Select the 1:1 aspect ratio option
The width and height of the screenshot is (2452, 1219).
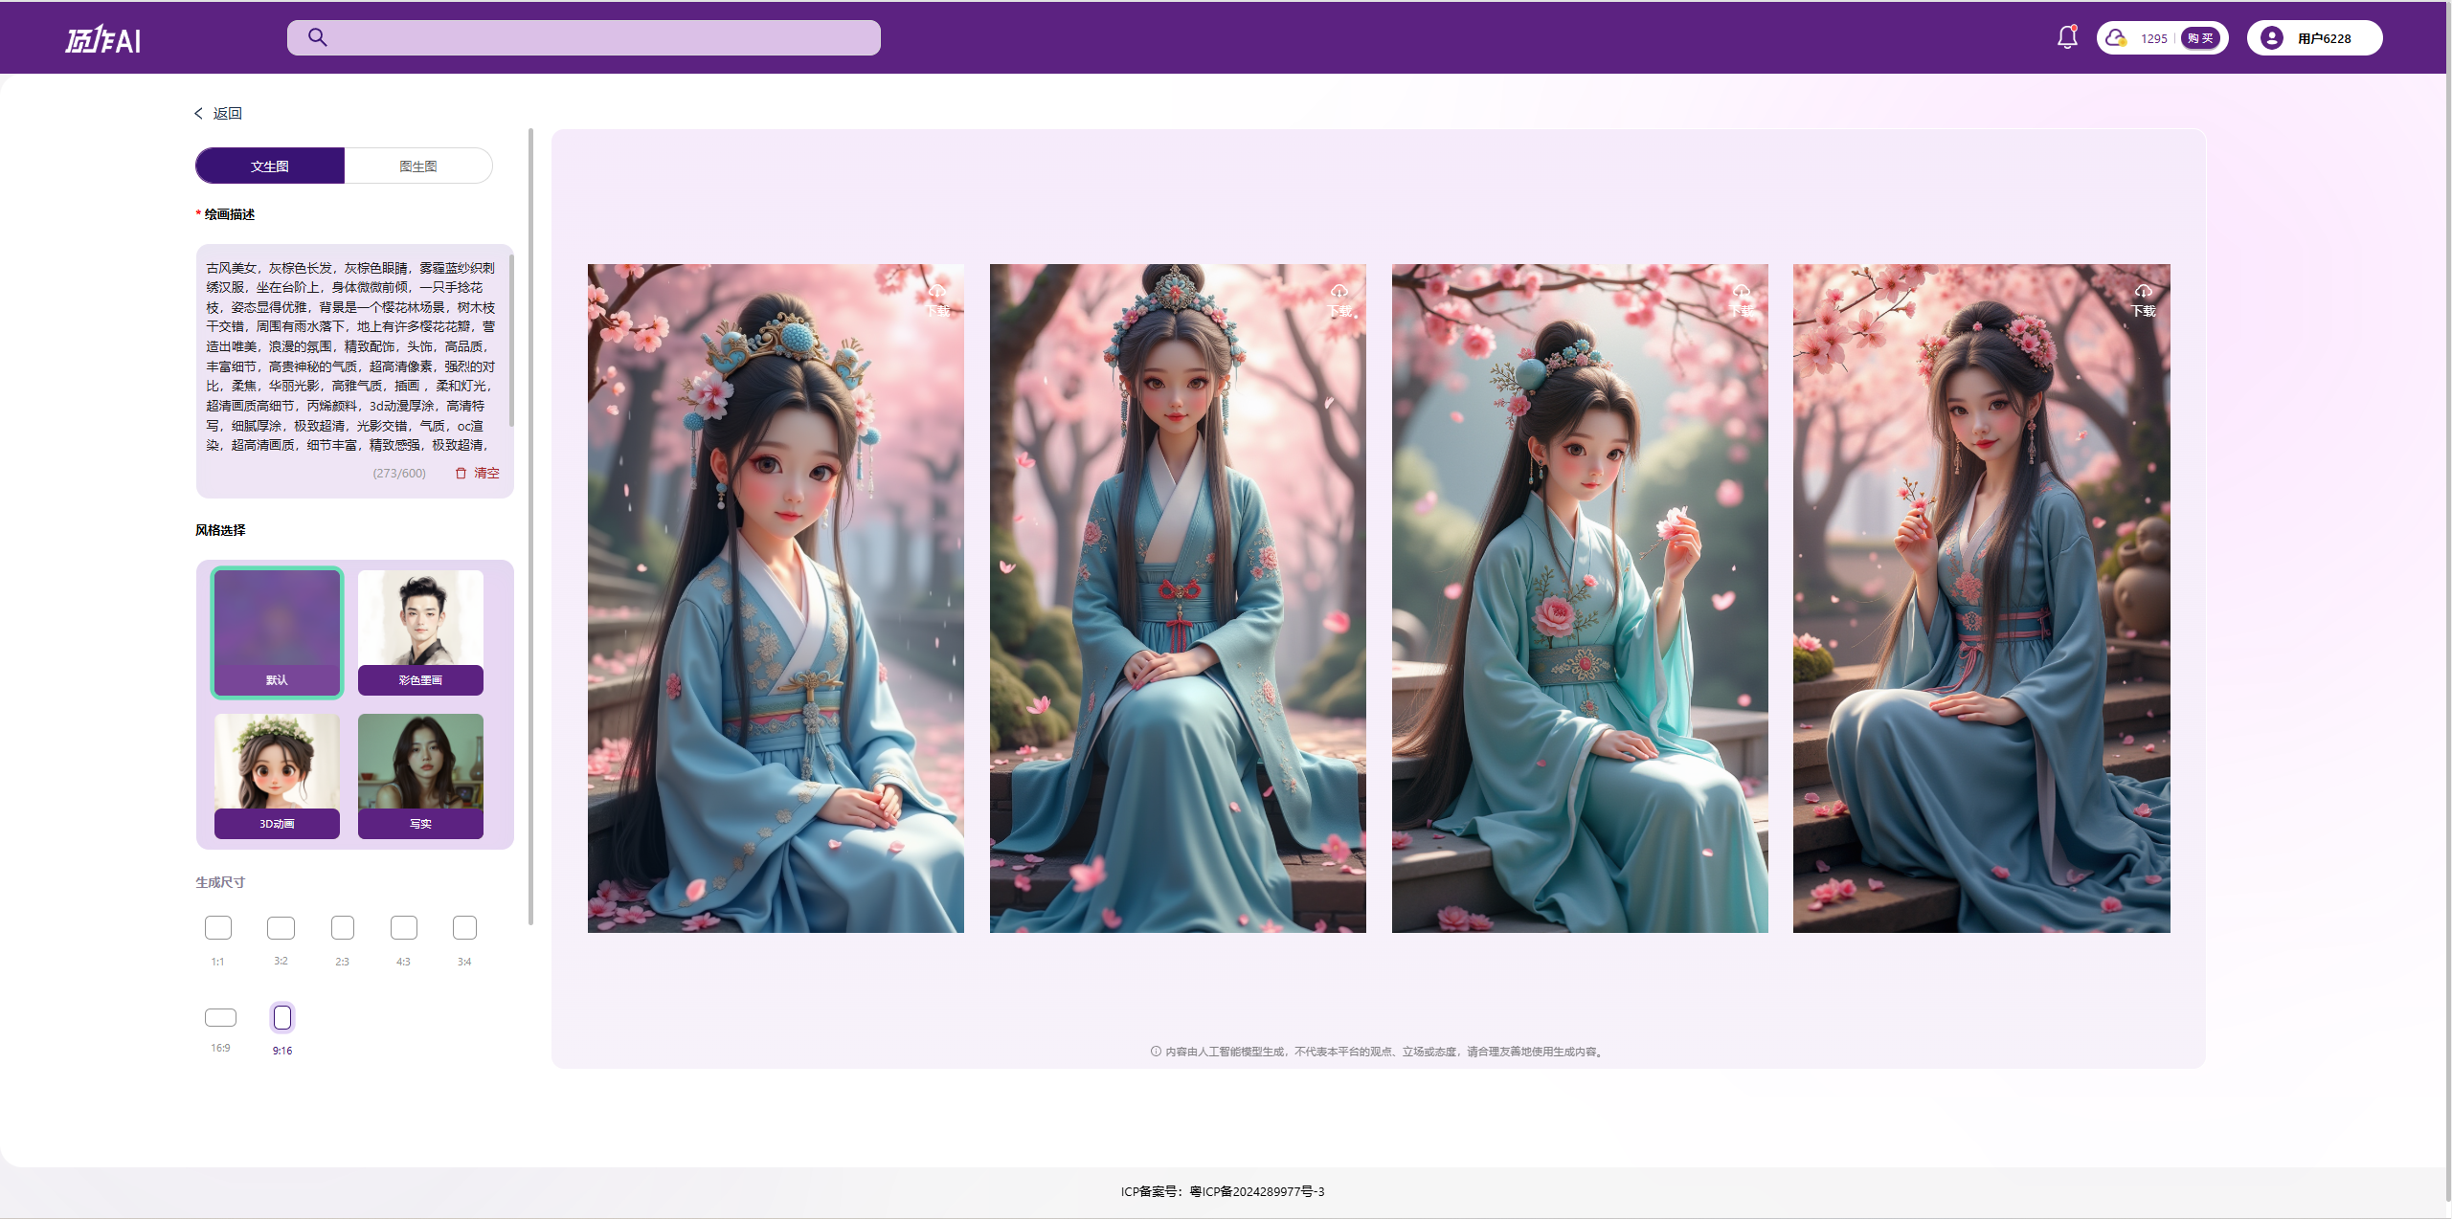pos(218,927)
